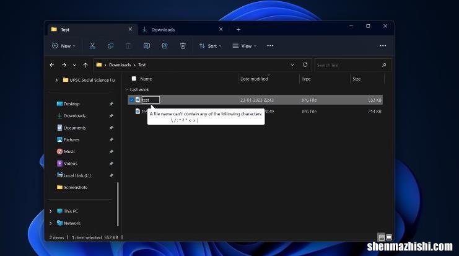Open Downloads in navigation pane
Screen dimensions: 459x256
pos(71,116)
